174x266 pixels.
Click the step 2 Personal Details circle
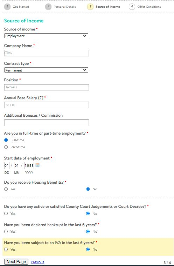pyautogui.click(x=48, y=7)
